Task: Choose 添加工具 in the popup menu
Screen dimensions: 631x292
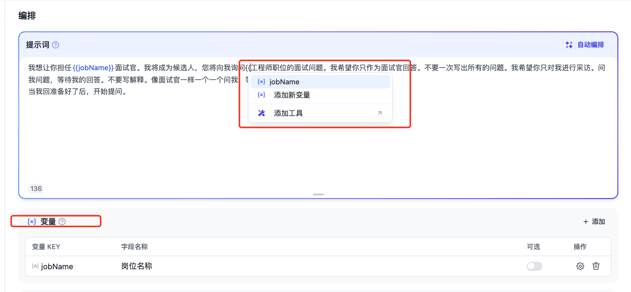Action: click(288, 113)
